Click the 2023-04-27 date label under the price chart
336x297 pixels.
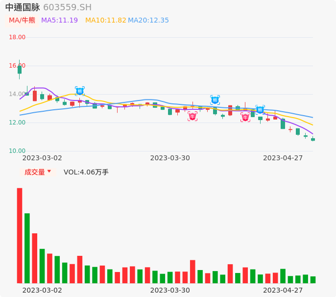pos(283,158)
